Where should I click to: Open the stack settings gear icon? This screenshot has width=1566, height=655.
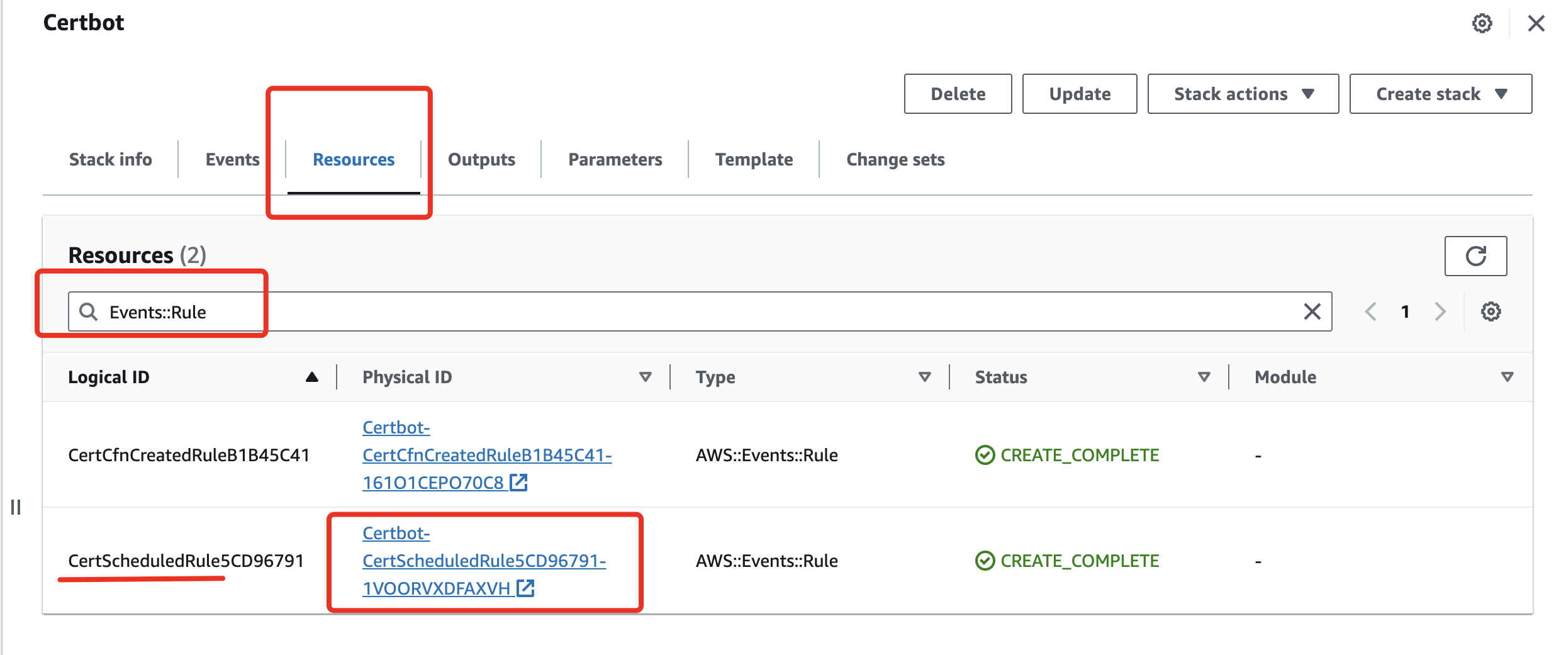tap(1482, 23)
